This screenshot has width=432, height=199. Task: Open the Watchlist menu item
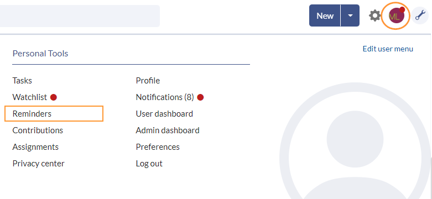30,97
